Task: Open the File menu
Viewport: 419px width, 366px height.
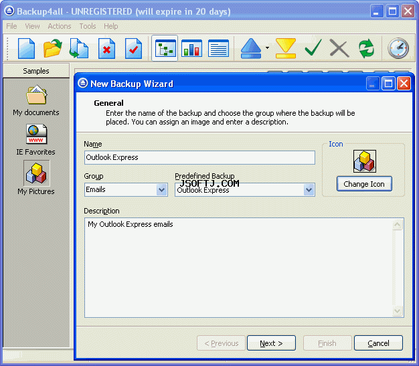Action: [11, 26]
